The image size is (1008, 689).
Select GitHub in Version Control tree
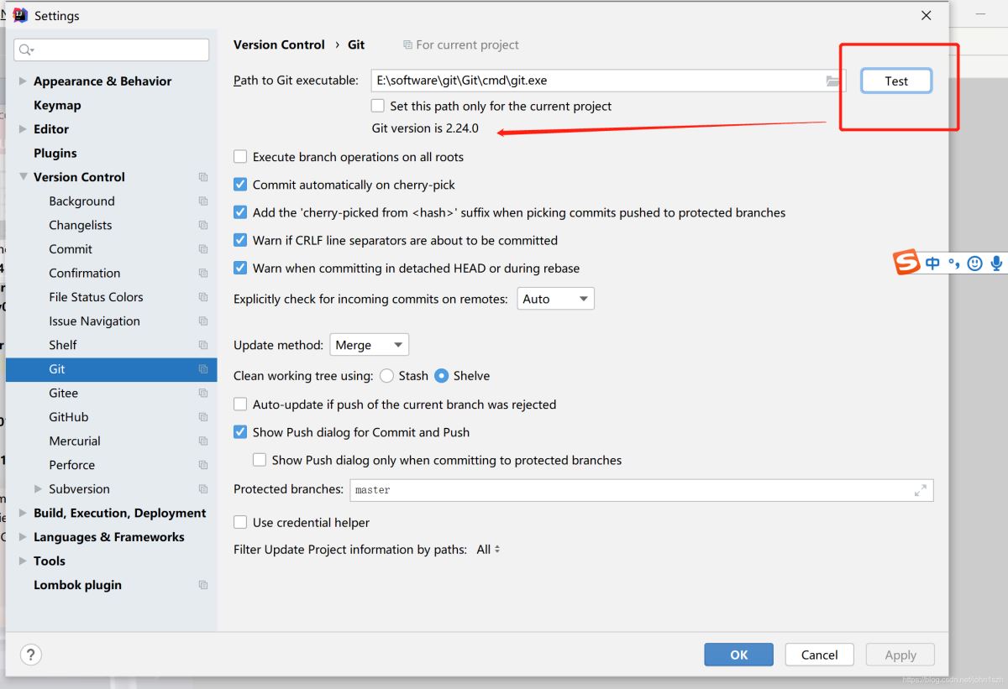click(x=69, y=417)
